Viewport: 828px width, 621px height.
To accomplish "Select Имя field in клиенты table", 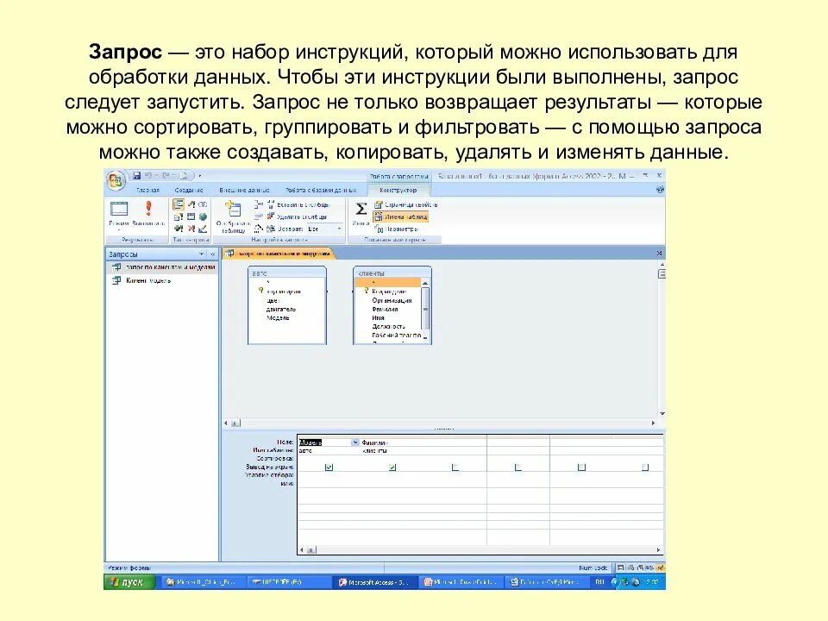I will point(378,318).
